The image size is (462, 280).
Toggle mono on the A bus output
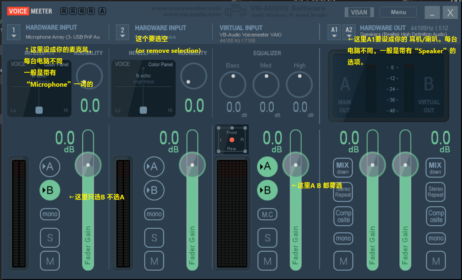pyautogui.click(x=343, y=238)
